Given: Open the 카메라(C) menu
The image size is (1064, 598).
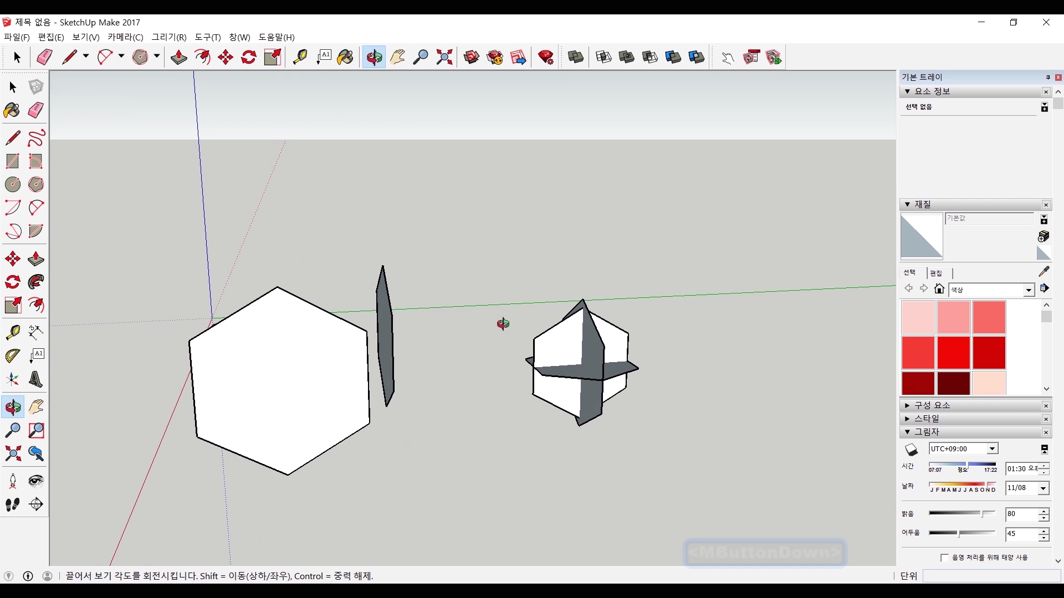Looking at the screenshot, I should [125, 37].
